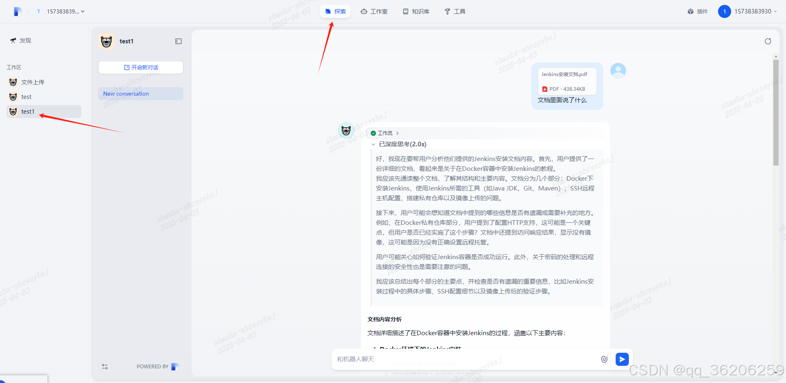This screenshot has width=786, height=383.
Task: Click the 文档里面说了什么 message text
Action: [x=562, y=100]
